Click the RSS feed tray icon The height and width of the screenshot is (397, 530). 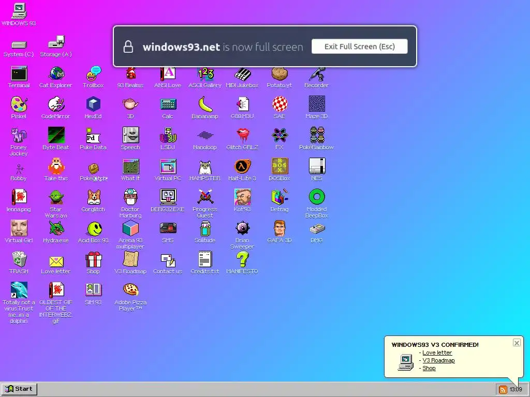click(x=503, y=390)
